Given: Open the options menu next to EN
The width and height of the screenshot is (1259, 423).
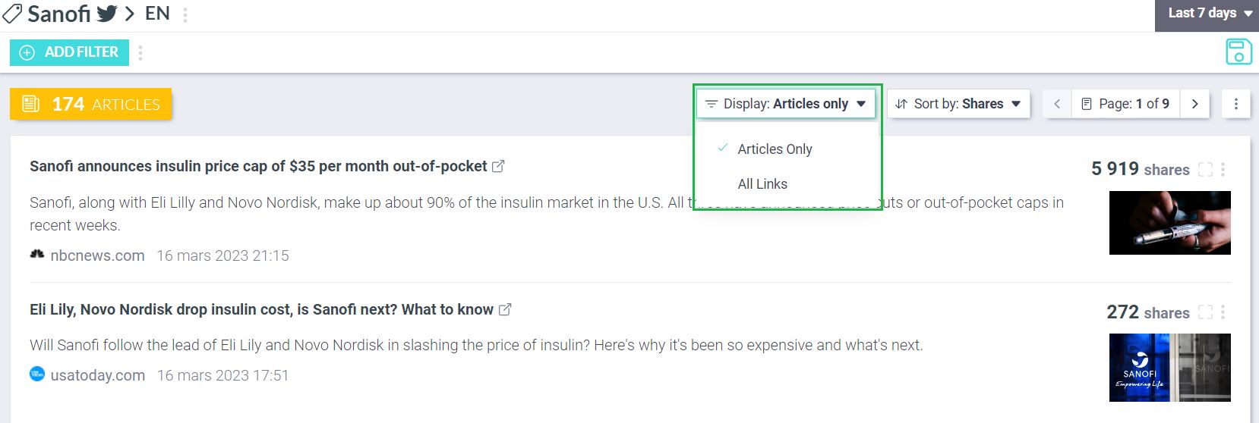Looking at the screenshot, I should (x=185, y=14).
